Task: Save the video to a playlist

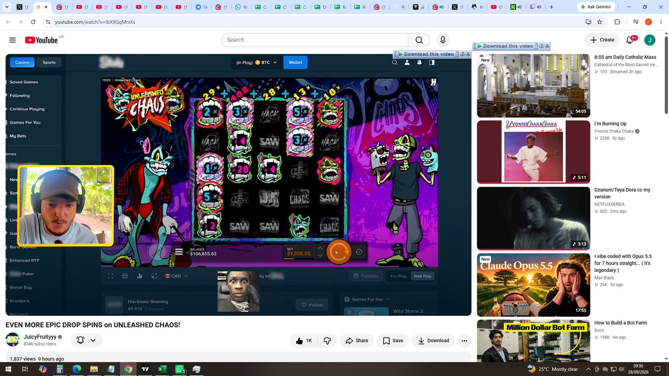Action: pos(393,340)
